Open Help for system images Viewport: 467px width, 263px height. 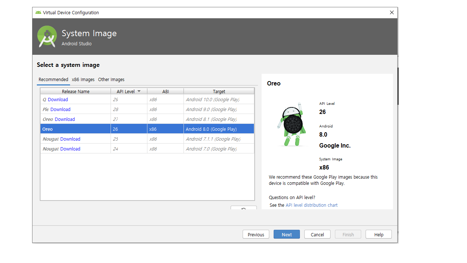click(x=378, y=235)
